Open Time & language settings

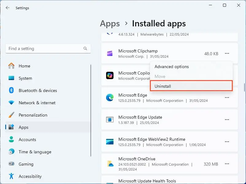48,152
